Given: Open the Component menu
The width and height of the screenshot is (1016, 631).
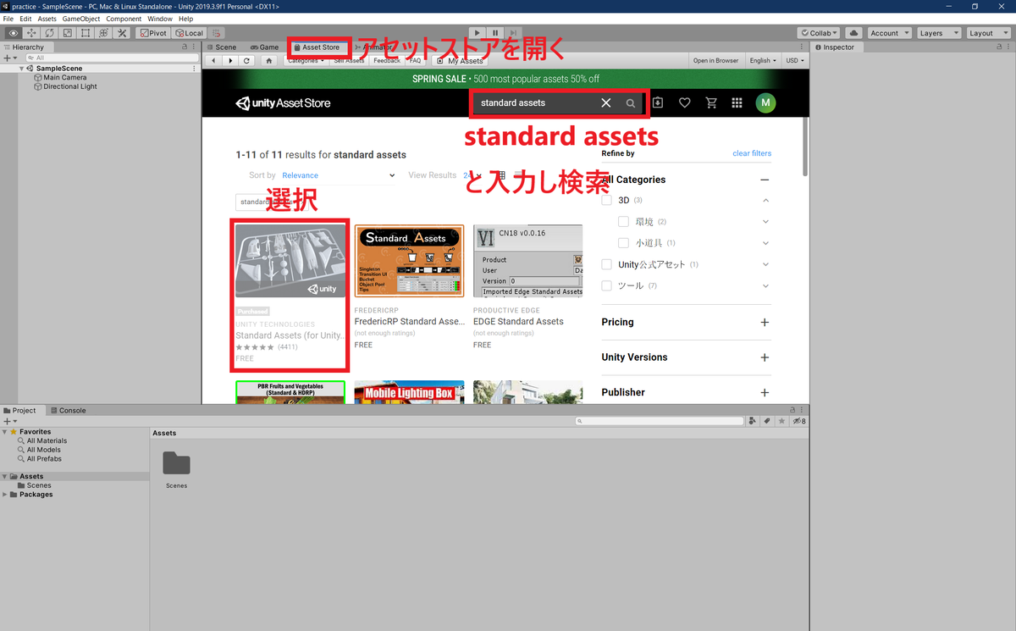Looking at the screenshot, I should pos(124,19).
